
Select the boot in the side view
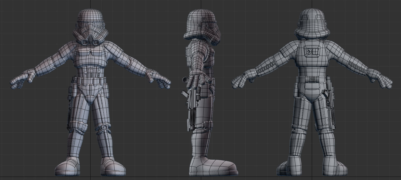tap(213, 166)
